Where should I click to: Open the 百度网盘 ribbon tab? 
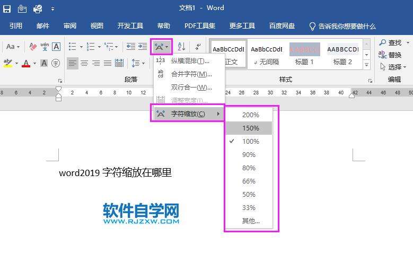282,26
